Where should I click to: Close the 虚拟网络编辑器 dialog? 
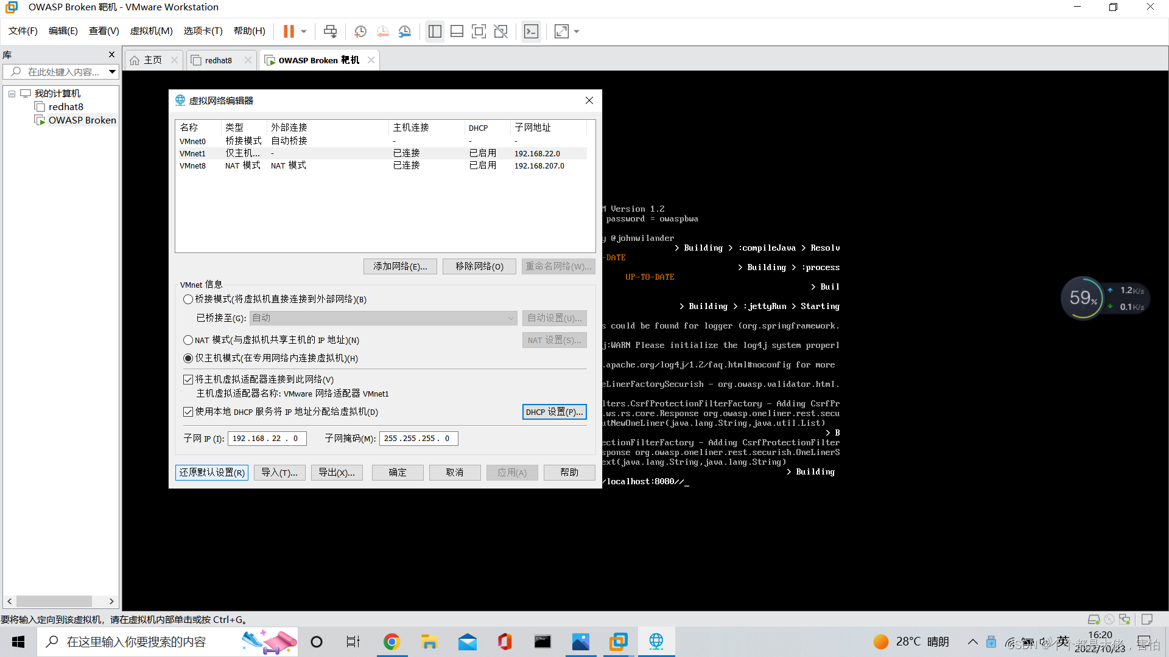pos(589,100)
